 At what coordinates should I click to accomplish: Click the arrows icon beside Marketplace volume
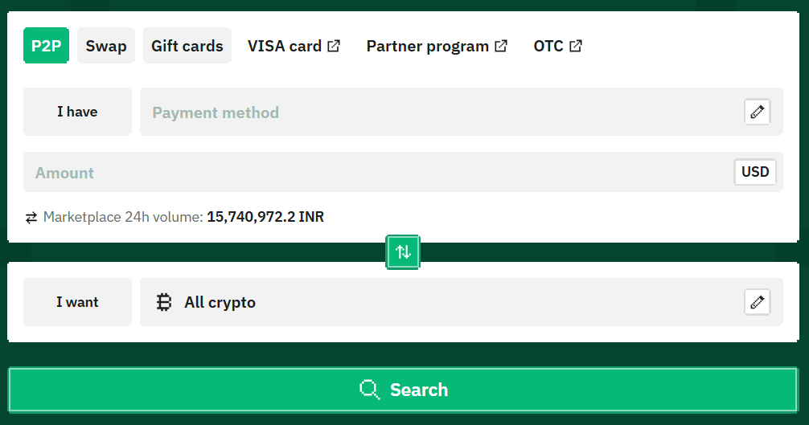coord(31,217)
